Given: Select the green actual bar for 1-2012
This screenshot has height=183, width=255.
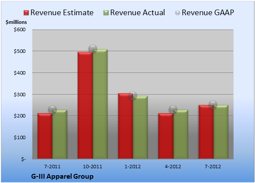Looking at the screenshot, I should [140, 127].
